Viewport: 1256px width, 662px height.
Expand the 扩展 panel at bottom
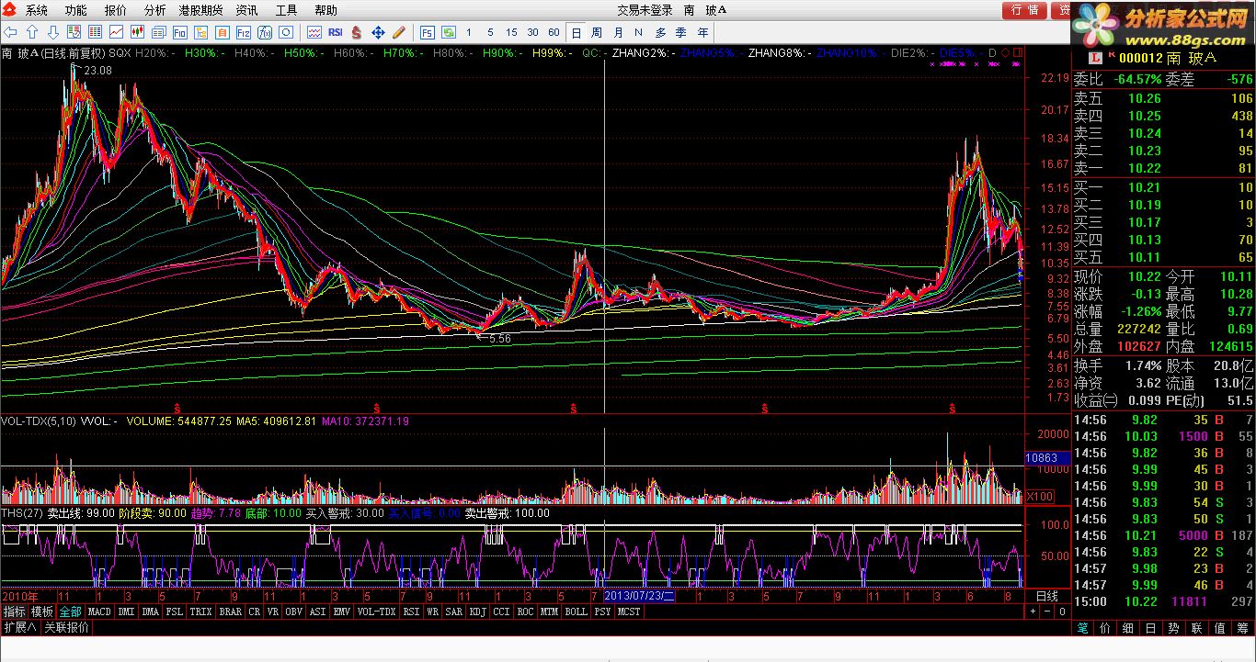click(x=19, y=628)
